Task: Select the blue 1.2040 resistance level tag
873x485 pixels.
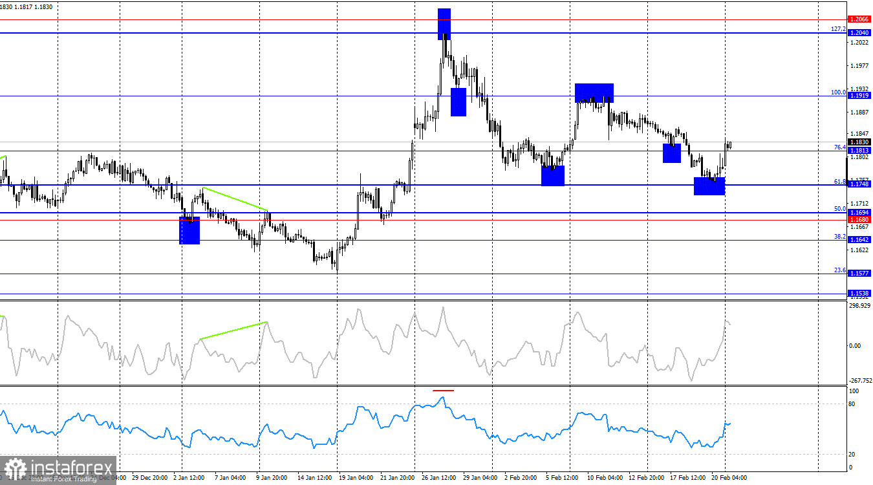Action: (861, 32)
